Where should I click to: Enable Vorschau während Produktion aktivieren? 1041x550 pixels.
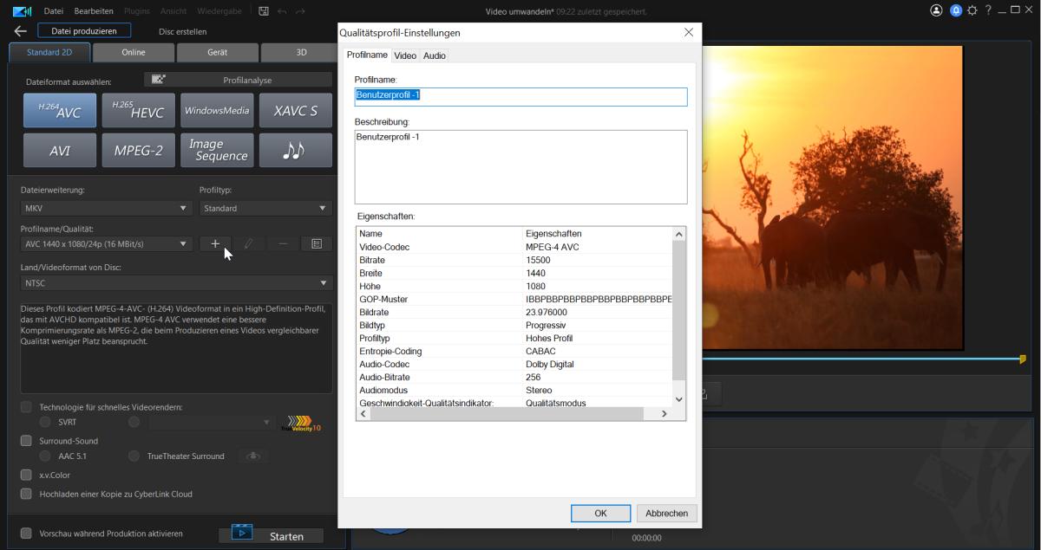point(26,534)
